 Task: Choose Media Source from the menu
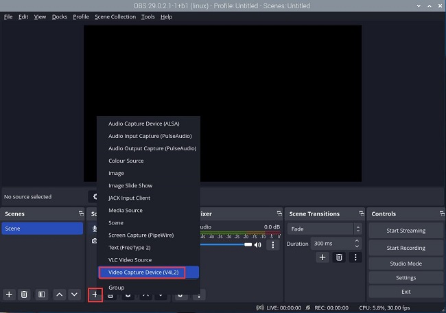tap(148, 210)
